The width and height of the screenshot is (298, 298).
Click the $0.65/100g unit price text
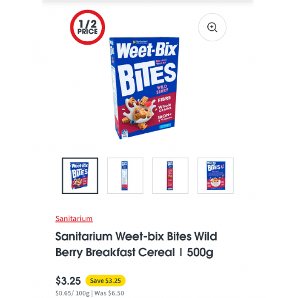coord(72,293)
